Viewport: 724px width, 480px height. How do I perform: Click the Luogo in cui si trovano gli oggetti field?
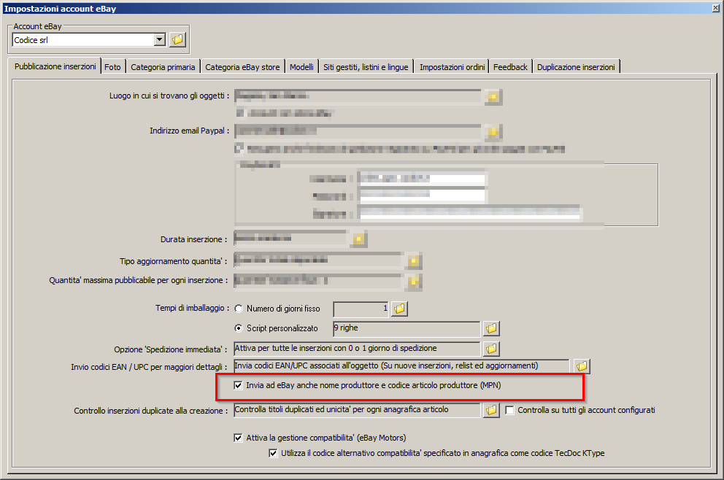pos(358,96)
